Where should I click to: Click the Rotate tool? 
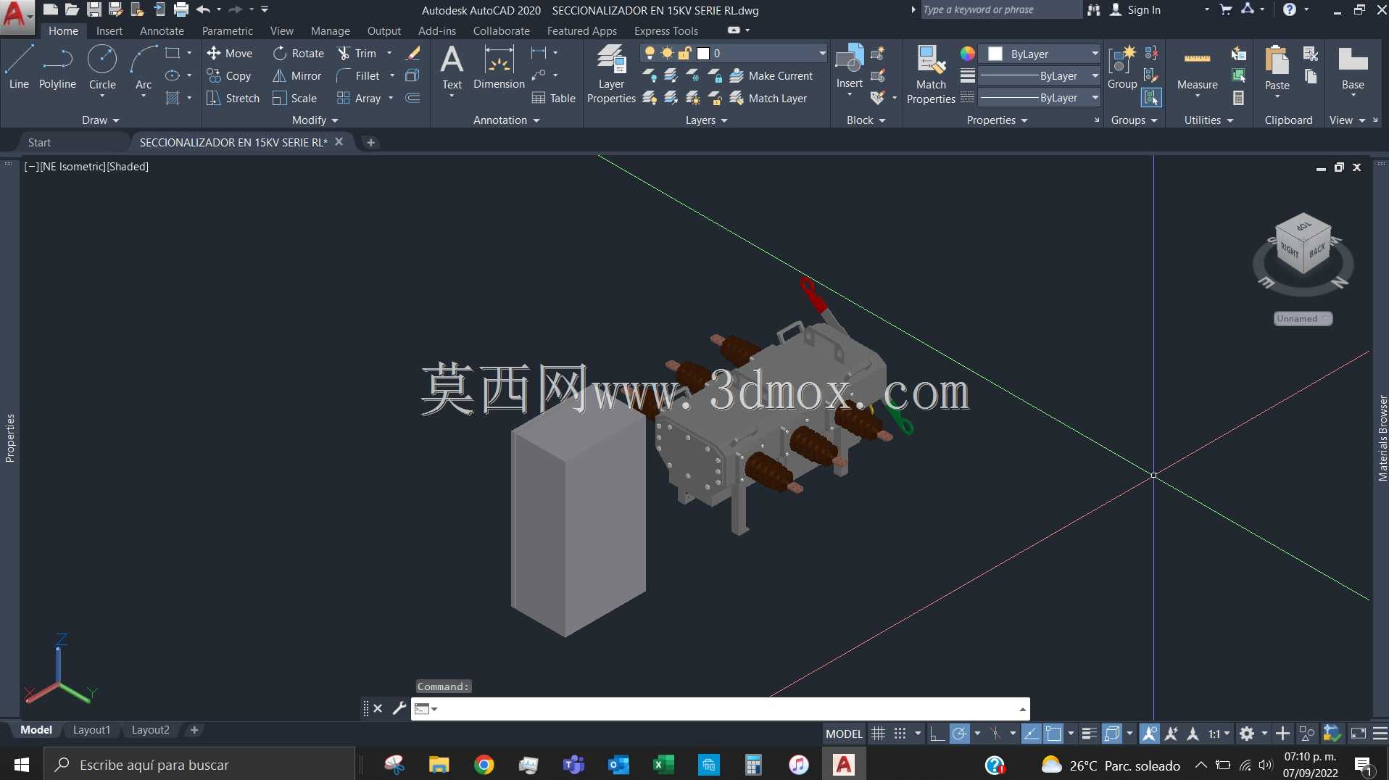[299, 53]
